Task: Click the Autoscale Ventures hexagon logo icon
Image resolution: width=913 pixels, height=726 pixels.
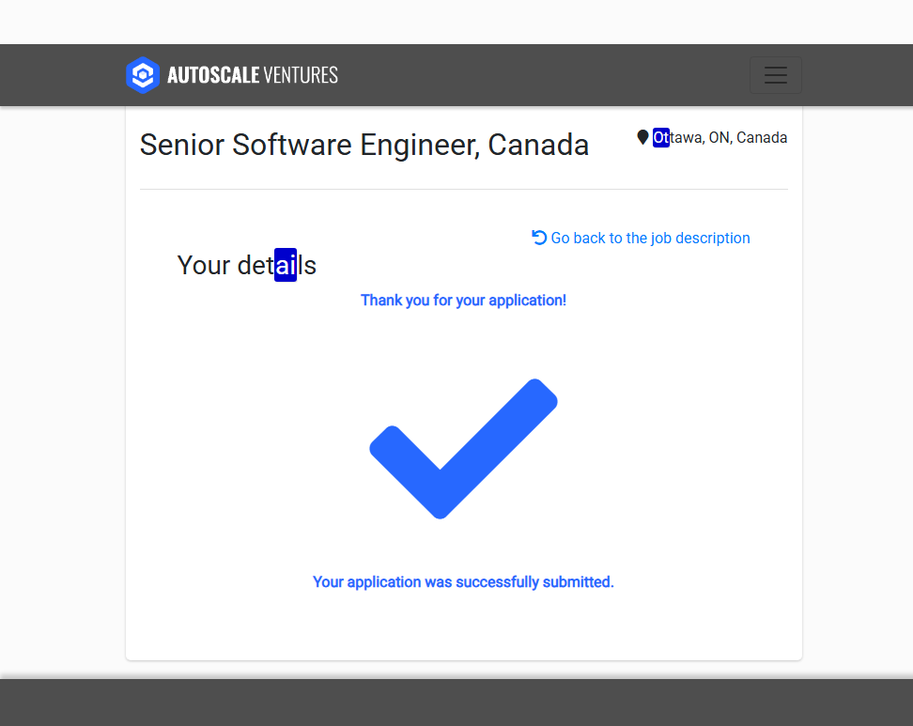Action: [x=143, y=75]
